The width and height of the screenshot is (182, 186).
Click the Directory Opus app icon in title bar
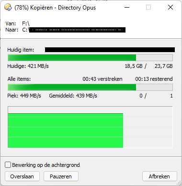click(x=8, y=7)
